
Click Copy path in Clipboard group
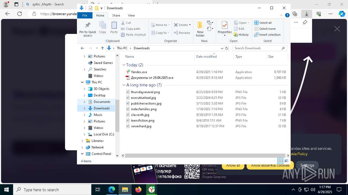130,29
